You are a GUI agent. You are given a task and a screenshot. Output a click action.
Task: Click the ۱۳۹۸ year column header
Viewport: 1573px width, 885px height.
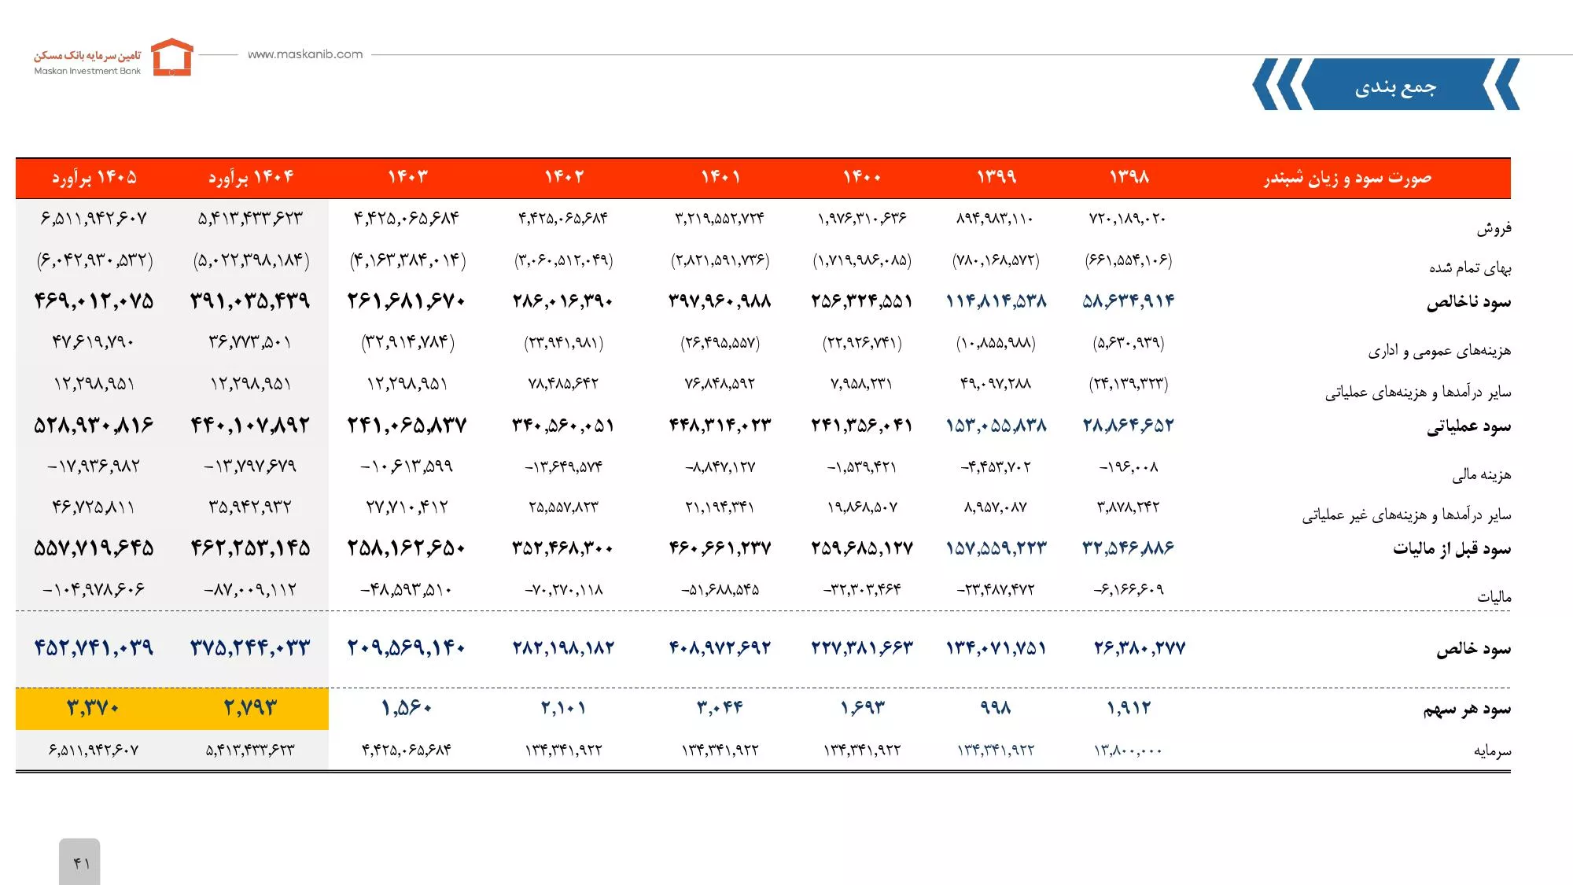(1129, 177)
